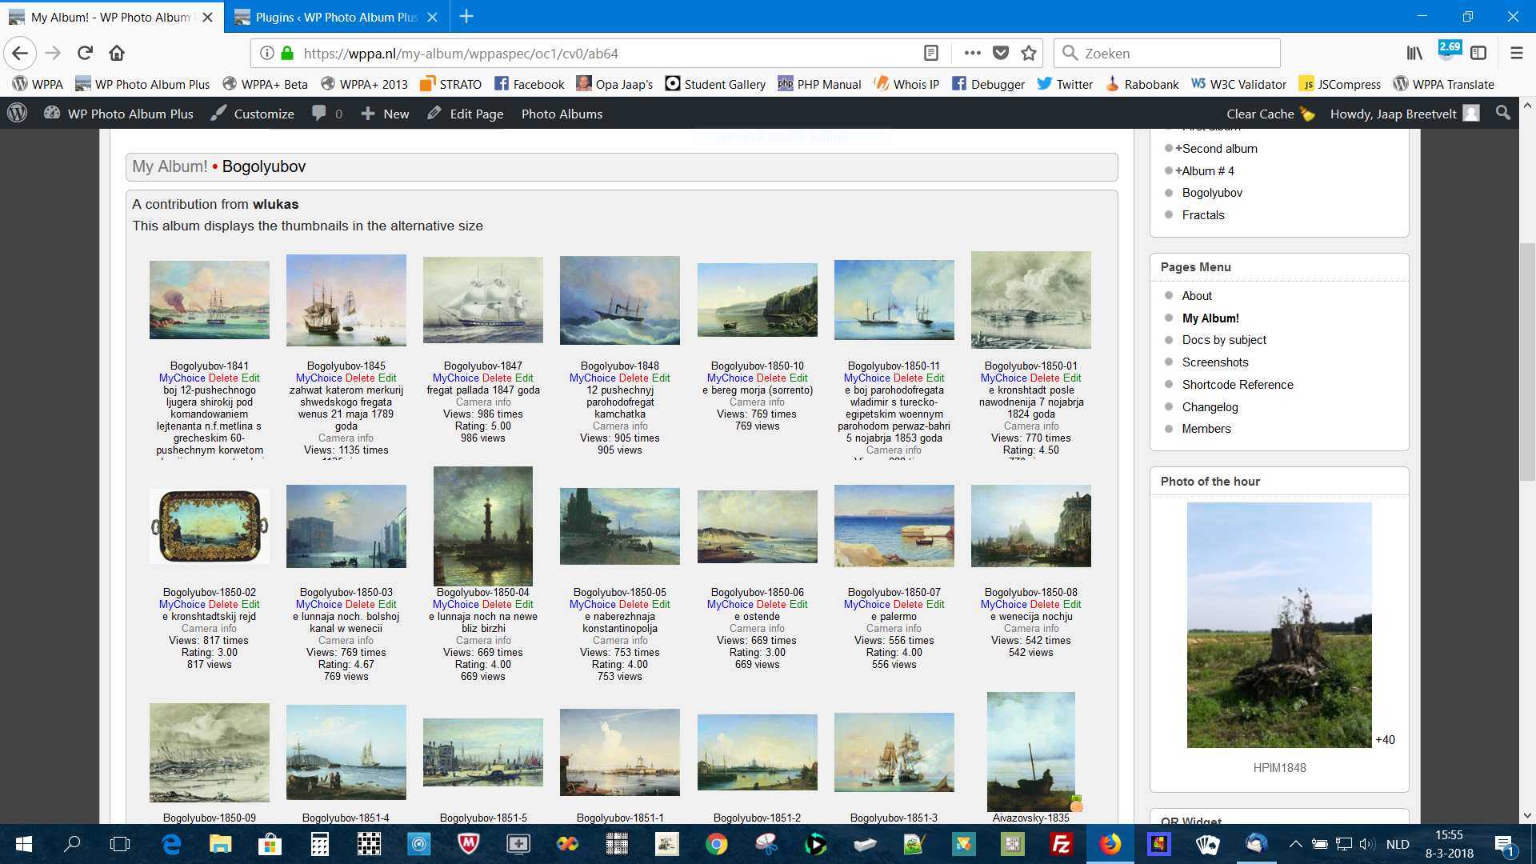Screen dimensions: 1536x864
Task: Open FileZilla from taskbar
Action: (x=1061, y=844)
